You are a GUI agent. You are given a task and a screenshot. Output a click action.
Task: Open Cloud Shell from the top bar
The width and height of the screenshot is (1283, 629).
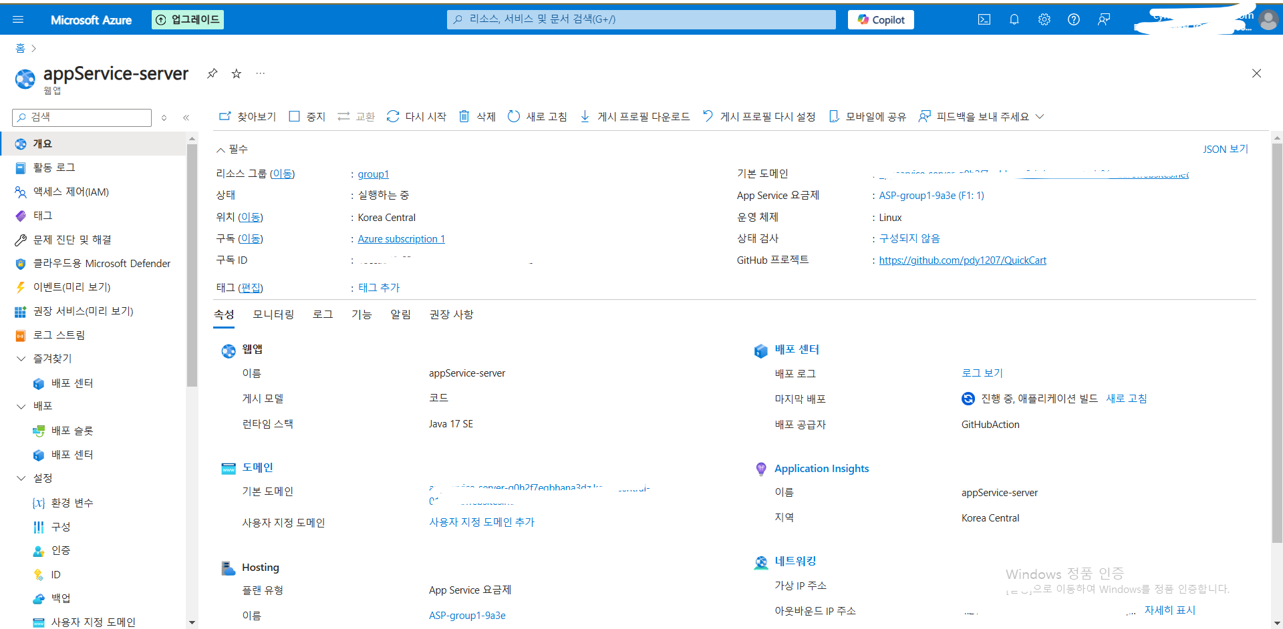pos(984,19)
